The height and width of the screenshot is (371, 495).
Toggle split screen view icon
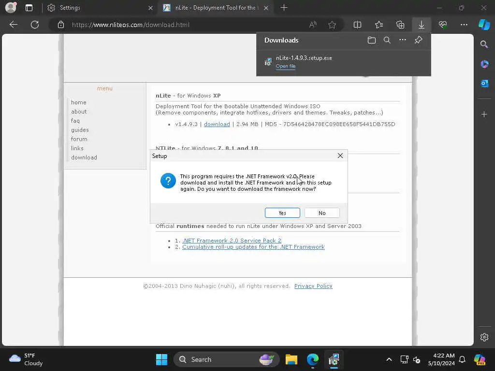[x=357, y=25]
